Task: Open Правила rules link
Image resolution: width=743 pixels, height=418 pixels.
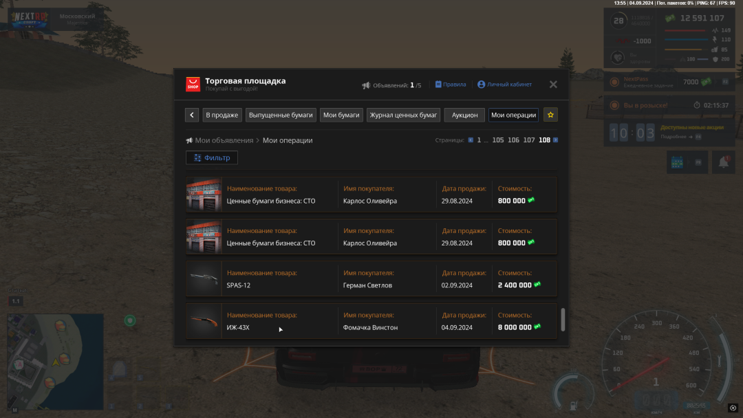Action: 450,85
